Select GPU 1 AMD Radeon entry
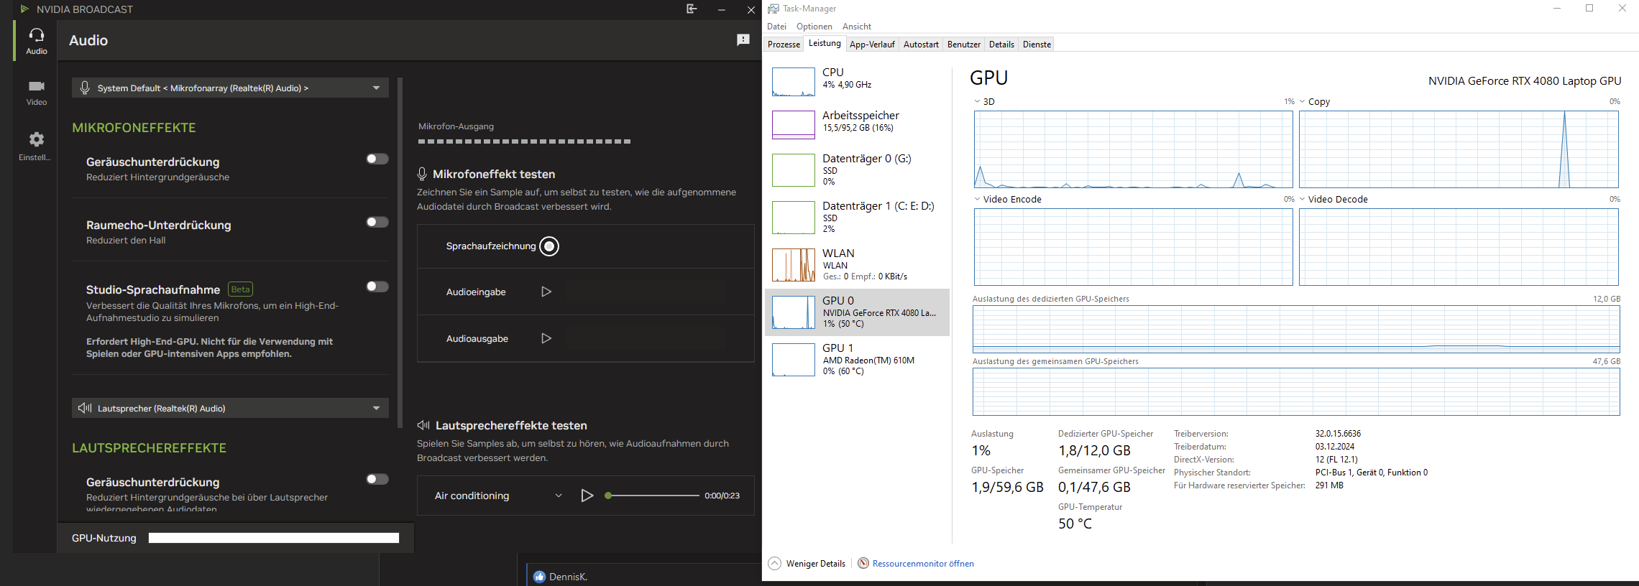This screenshot has height=586, width=1639. point(857,359)
